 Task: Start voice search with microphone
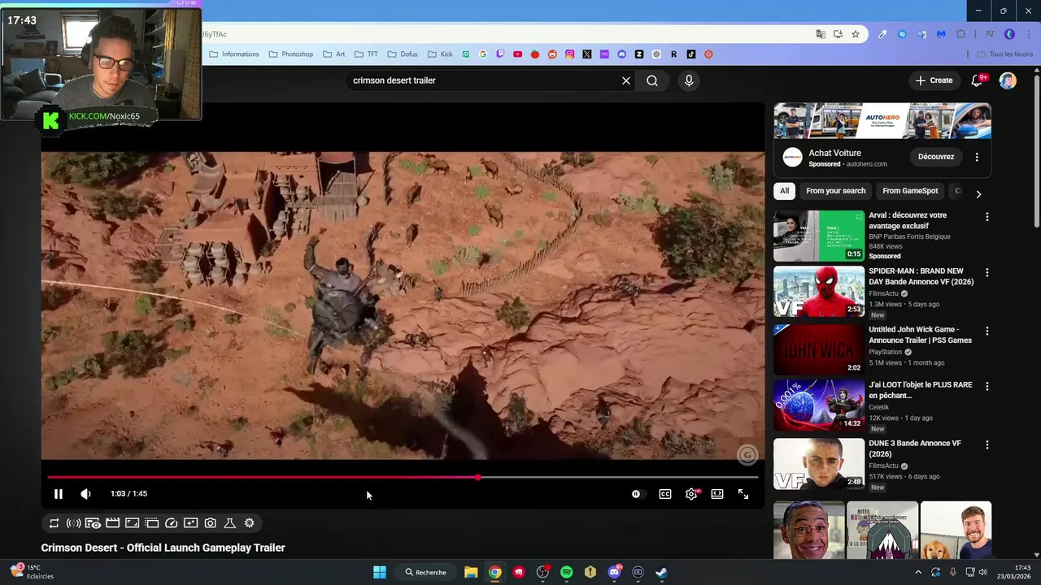[x=689, y=80]
